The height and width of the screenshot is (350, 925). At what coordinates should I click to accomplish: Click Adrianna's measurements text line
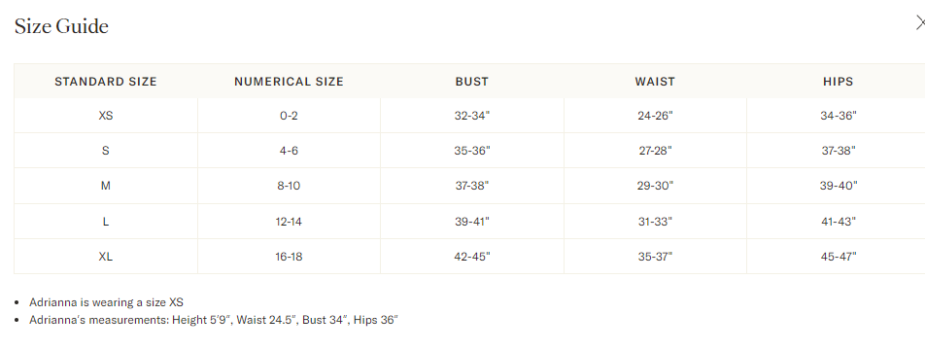coord(214,321)
